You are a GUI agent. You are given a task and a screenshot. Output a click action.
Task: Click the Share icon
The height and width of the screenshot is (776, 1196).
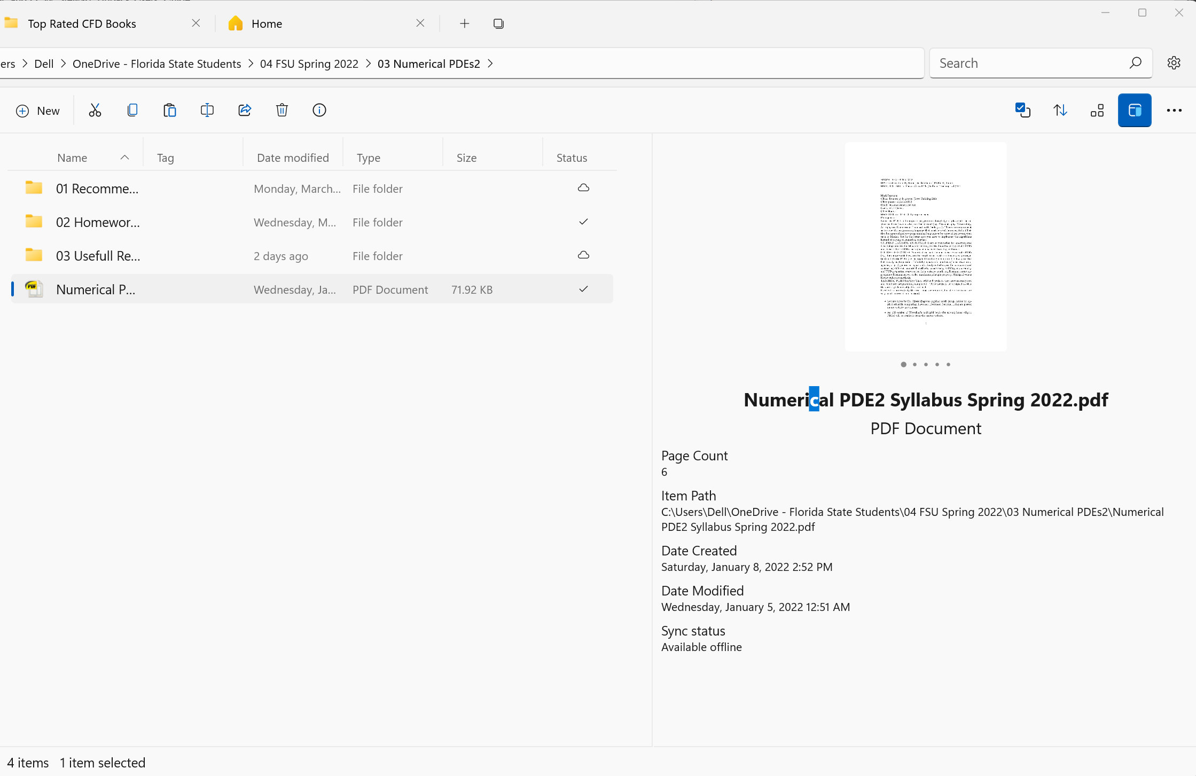245,111
